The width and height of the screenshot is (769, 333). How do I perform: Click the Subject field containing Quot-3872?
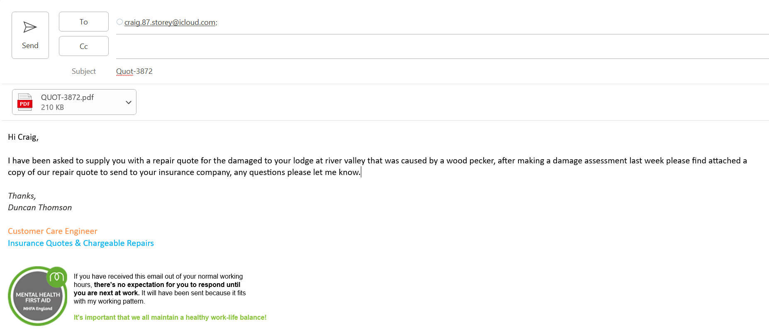(134, 71)
